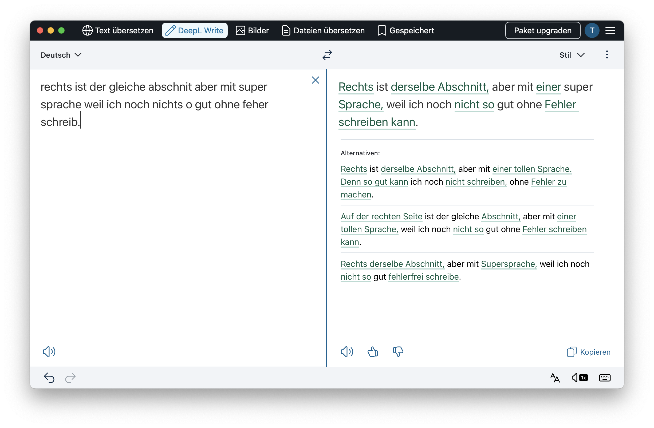
Task: Open the Dateien übersetzen tab
Action: point(324,30)
